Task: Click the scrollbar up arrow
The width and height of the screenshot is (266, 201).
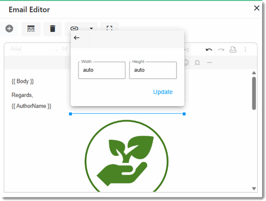Action: pyautogui.click(x=254, y=73)
